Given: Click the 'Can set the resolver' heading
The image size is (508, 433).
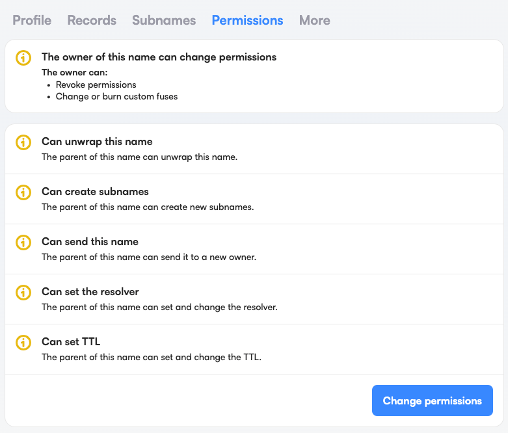Looking at the screenshot, I should tap(90, 292).
